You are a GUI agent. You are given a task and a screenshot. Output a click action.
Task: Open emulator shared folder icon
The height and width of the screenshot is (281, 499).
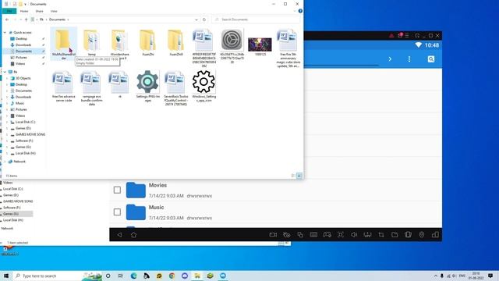coord(395,235)
